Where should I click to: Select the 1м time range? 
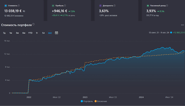[11, 33]
